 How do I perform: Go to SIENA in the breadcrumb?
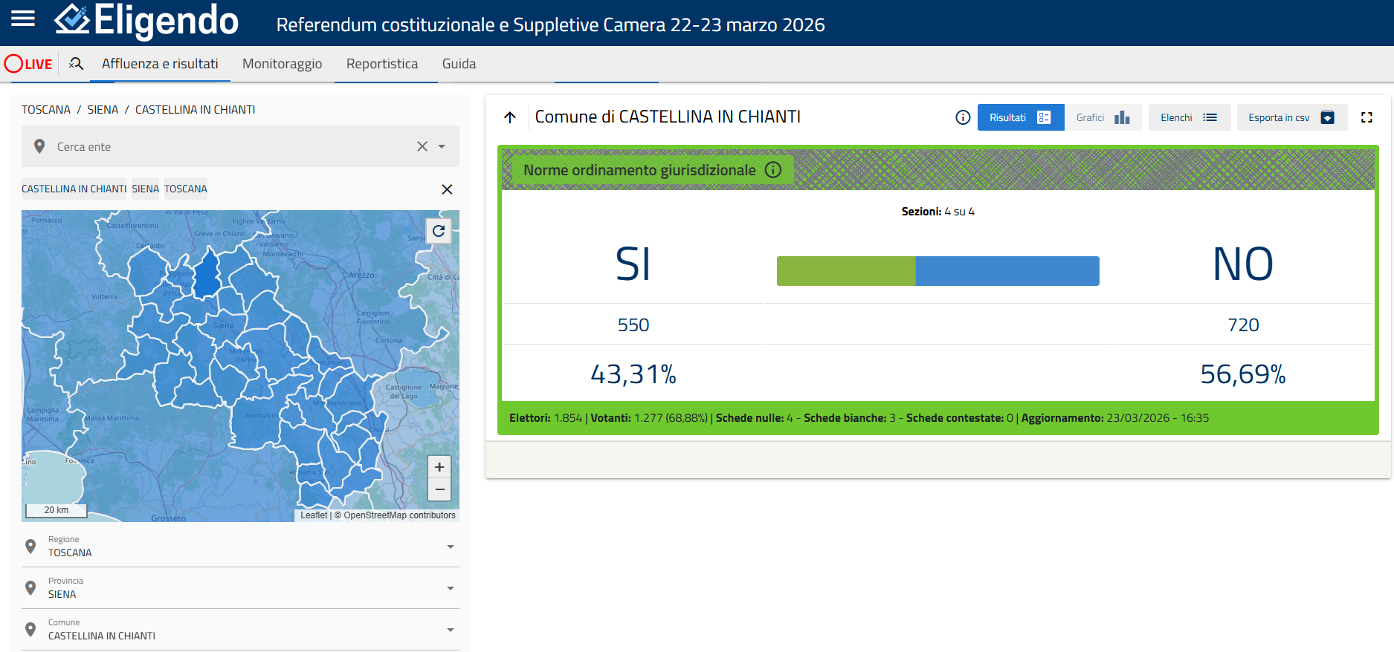click(103, 110)
